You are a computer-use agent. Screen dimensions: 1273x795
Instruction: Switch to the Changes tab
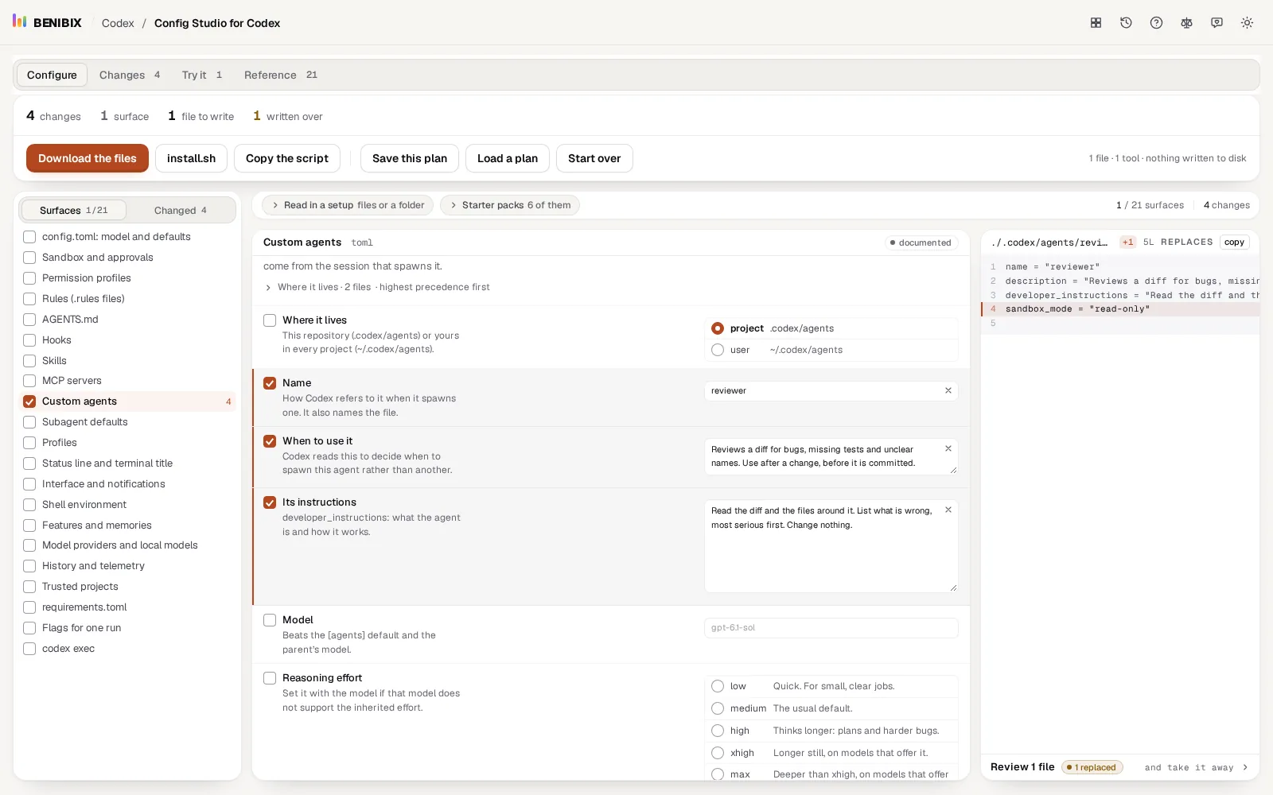(130, 75)
